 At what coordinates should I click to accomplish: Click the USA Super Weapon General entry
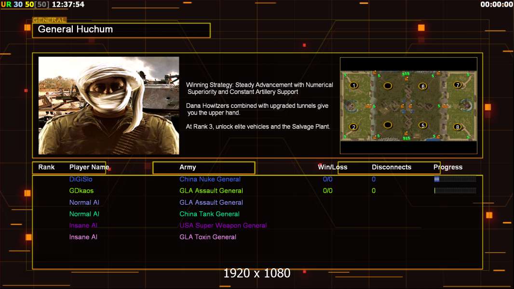click(x=223, y=225)
